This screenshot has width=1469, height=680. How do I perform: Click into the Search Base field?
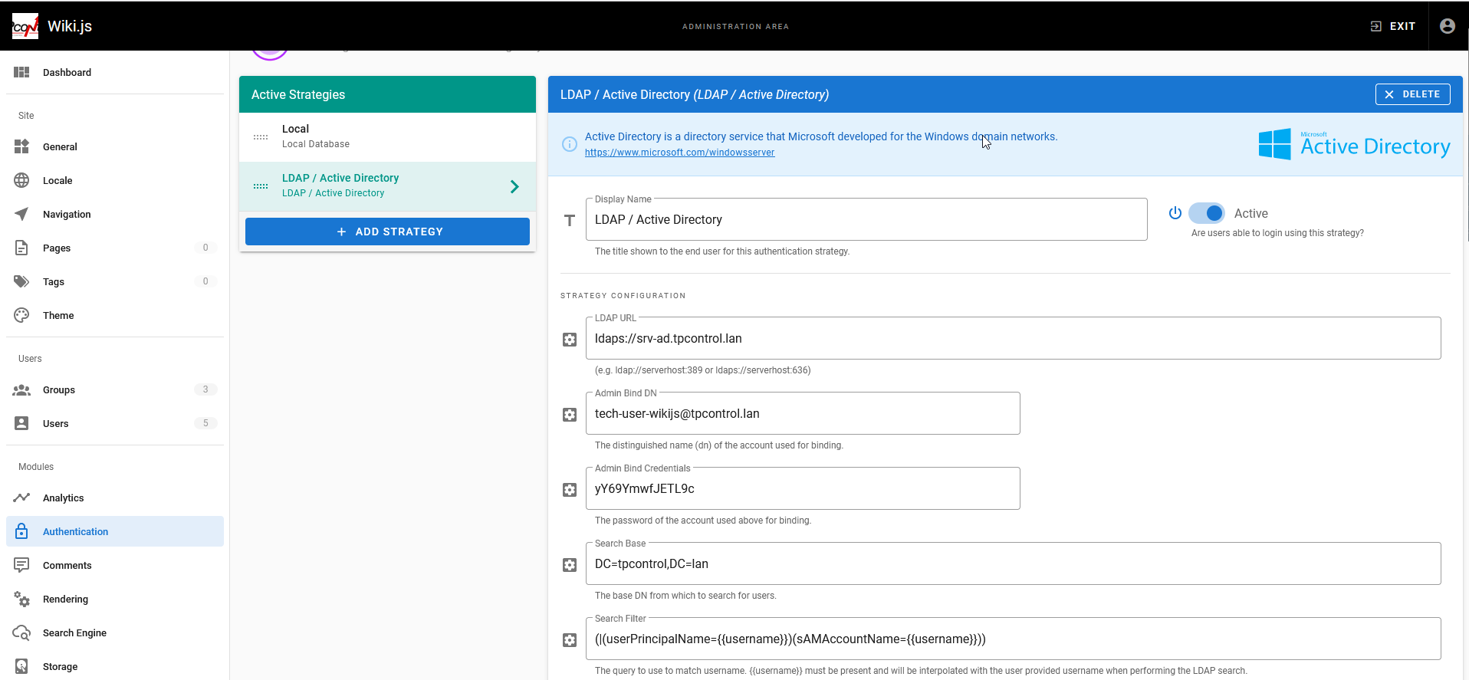tap(1012, 564)
